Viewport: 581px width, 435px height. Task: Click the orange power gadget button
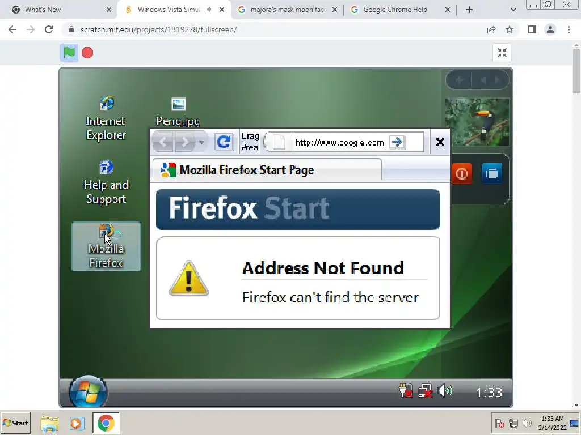pyautogui.click(x=462, y=173)
